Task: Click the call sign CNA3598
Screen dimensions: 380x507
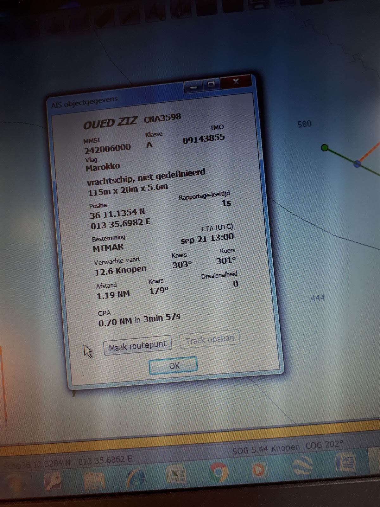Action: (162, 118)
